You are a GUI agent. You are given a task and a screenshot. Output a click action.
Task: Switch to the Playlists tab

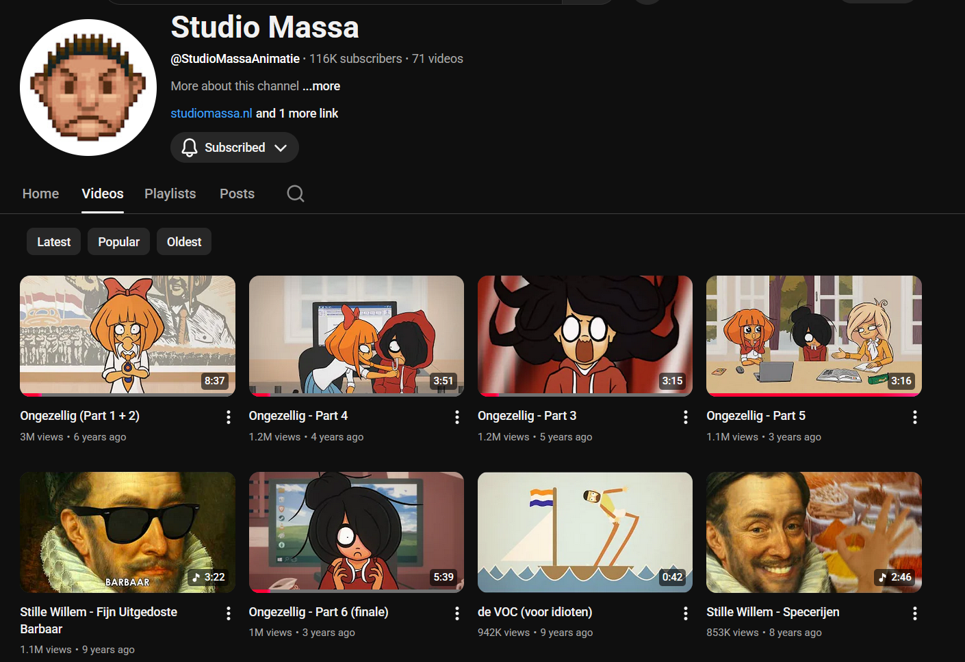(x=170, y=194)
